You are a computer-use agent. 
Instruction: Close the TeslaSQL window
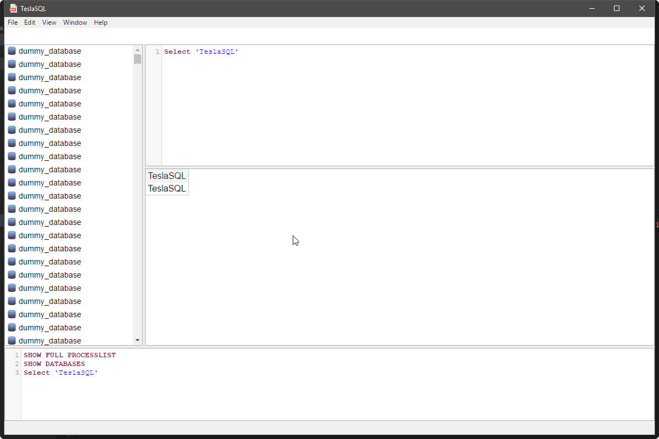642,8
